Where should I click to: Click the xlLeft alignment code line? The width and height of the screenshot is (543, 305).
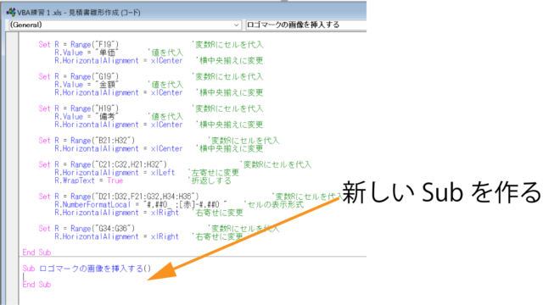coord(147,173)
